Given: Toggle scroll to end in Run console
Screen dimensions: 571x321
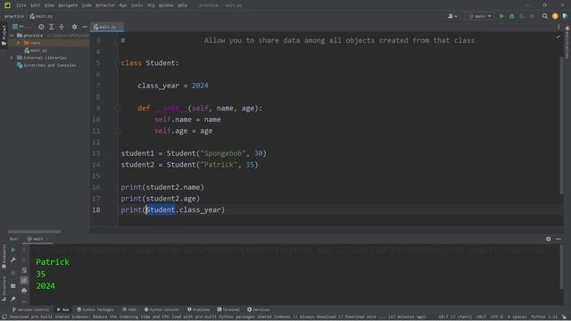Looking at the screenshot, I should click(x=24, y=280).
